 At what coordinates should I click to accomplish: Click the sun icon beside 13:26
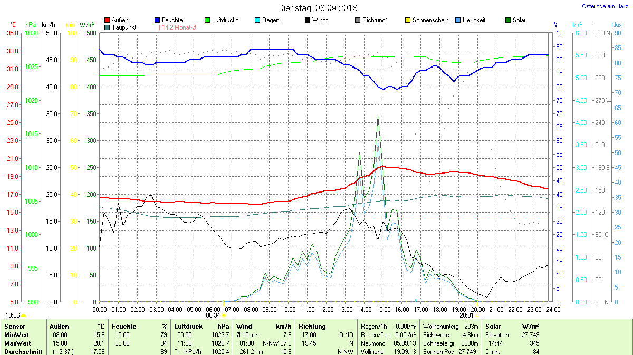coord(24,315)
